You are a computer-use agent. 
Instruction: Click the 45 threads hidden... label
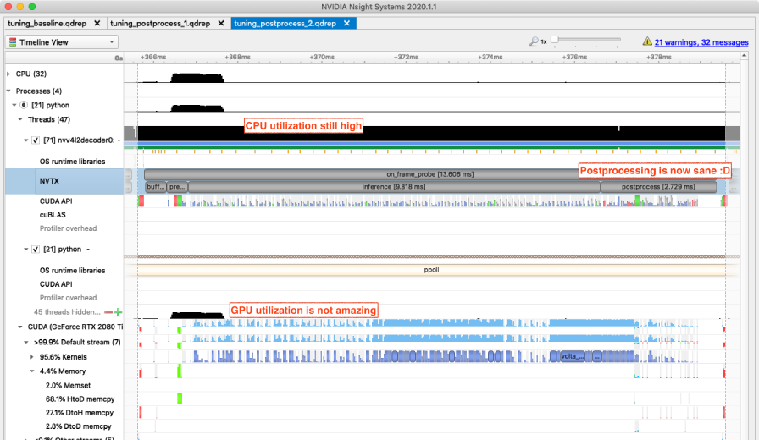point(67,312)
